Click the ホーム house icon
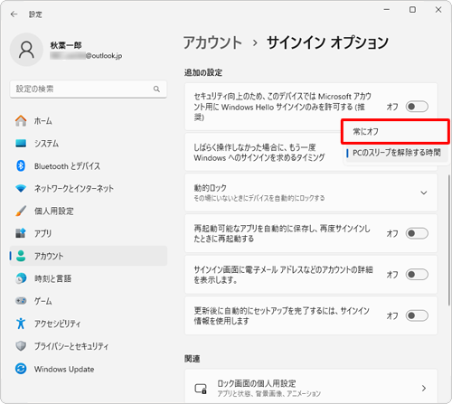Viewport: 452px width, 404px height. [21, 121]
